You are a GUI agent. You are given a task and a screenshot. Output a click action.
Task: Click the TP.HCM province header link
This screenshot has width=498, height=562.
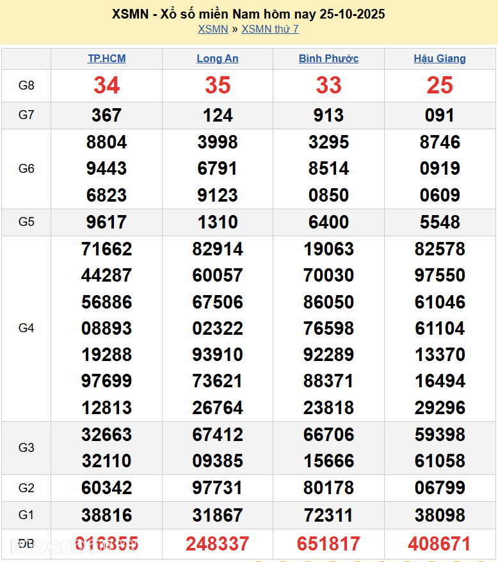106,59
